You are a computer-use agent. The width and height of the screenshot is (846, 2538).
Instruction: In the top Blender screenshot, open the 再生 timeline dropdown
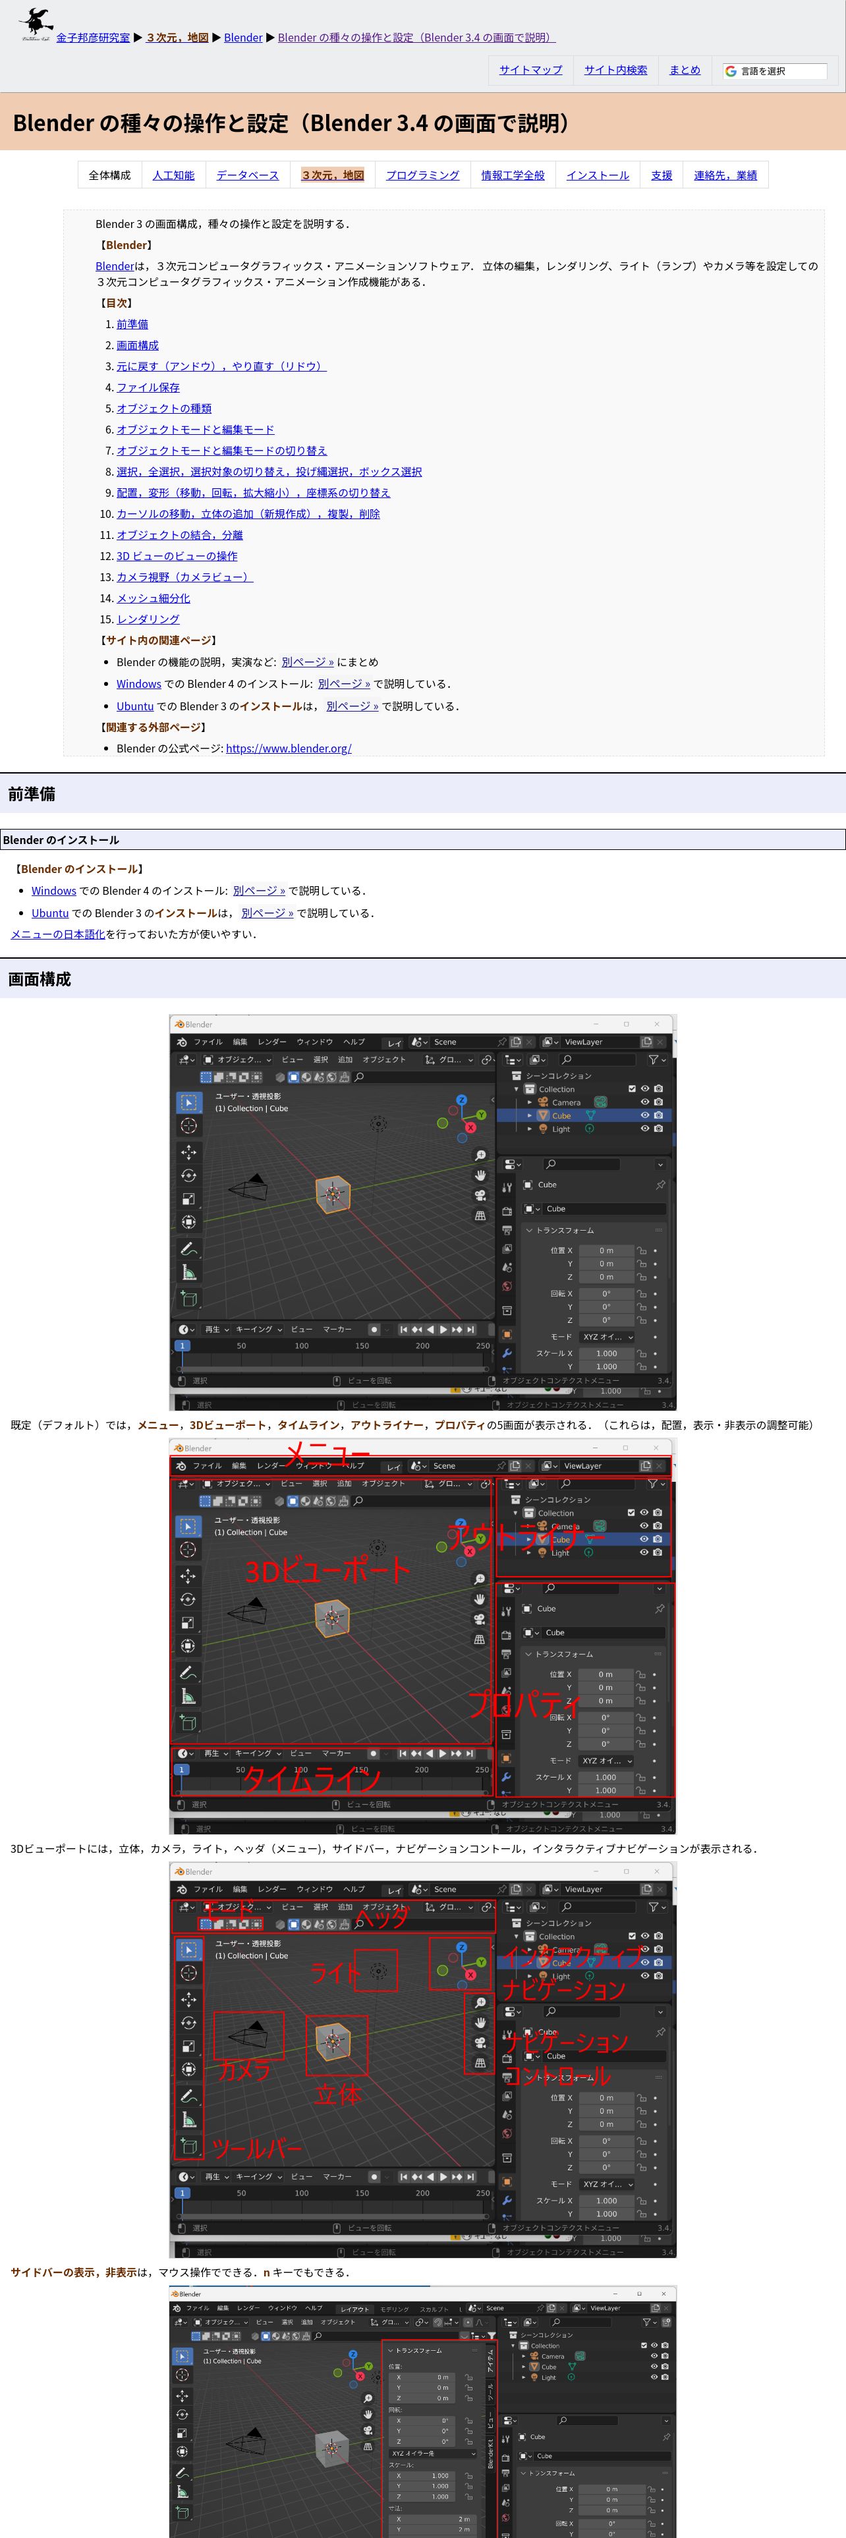(215, 1329)
